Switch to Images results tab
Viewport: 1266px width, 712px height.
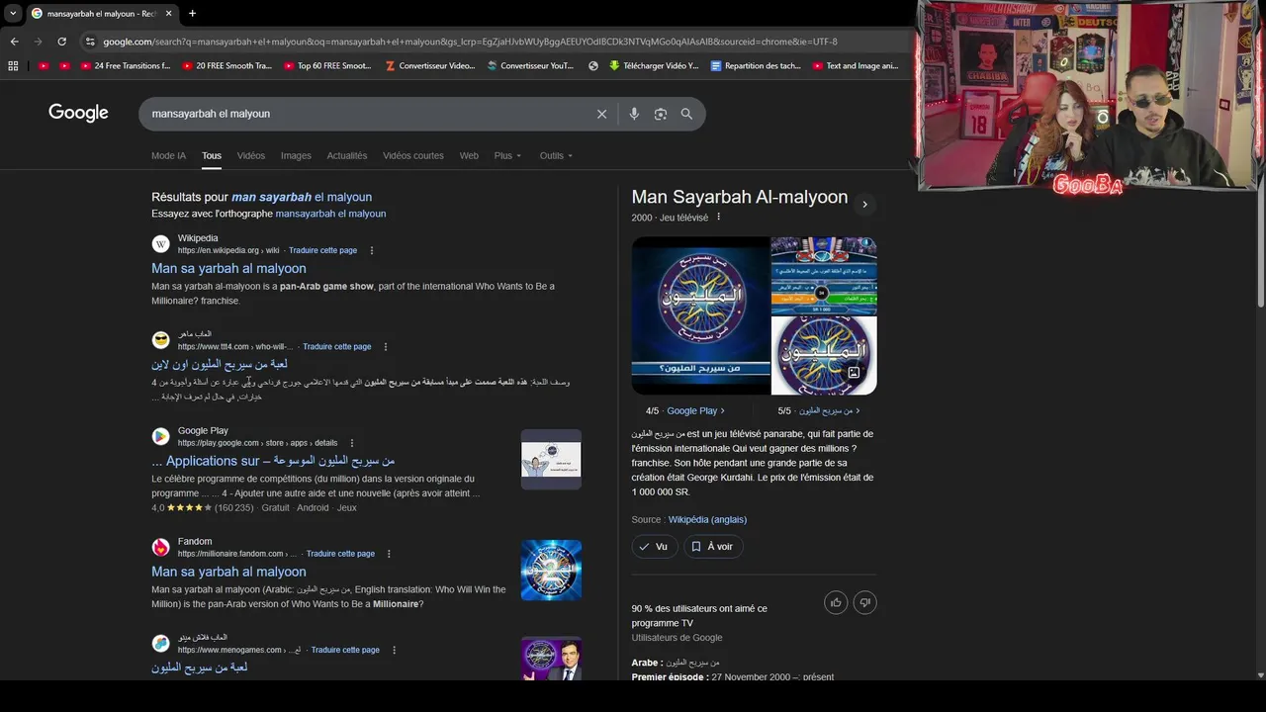[x=296, y=155]
